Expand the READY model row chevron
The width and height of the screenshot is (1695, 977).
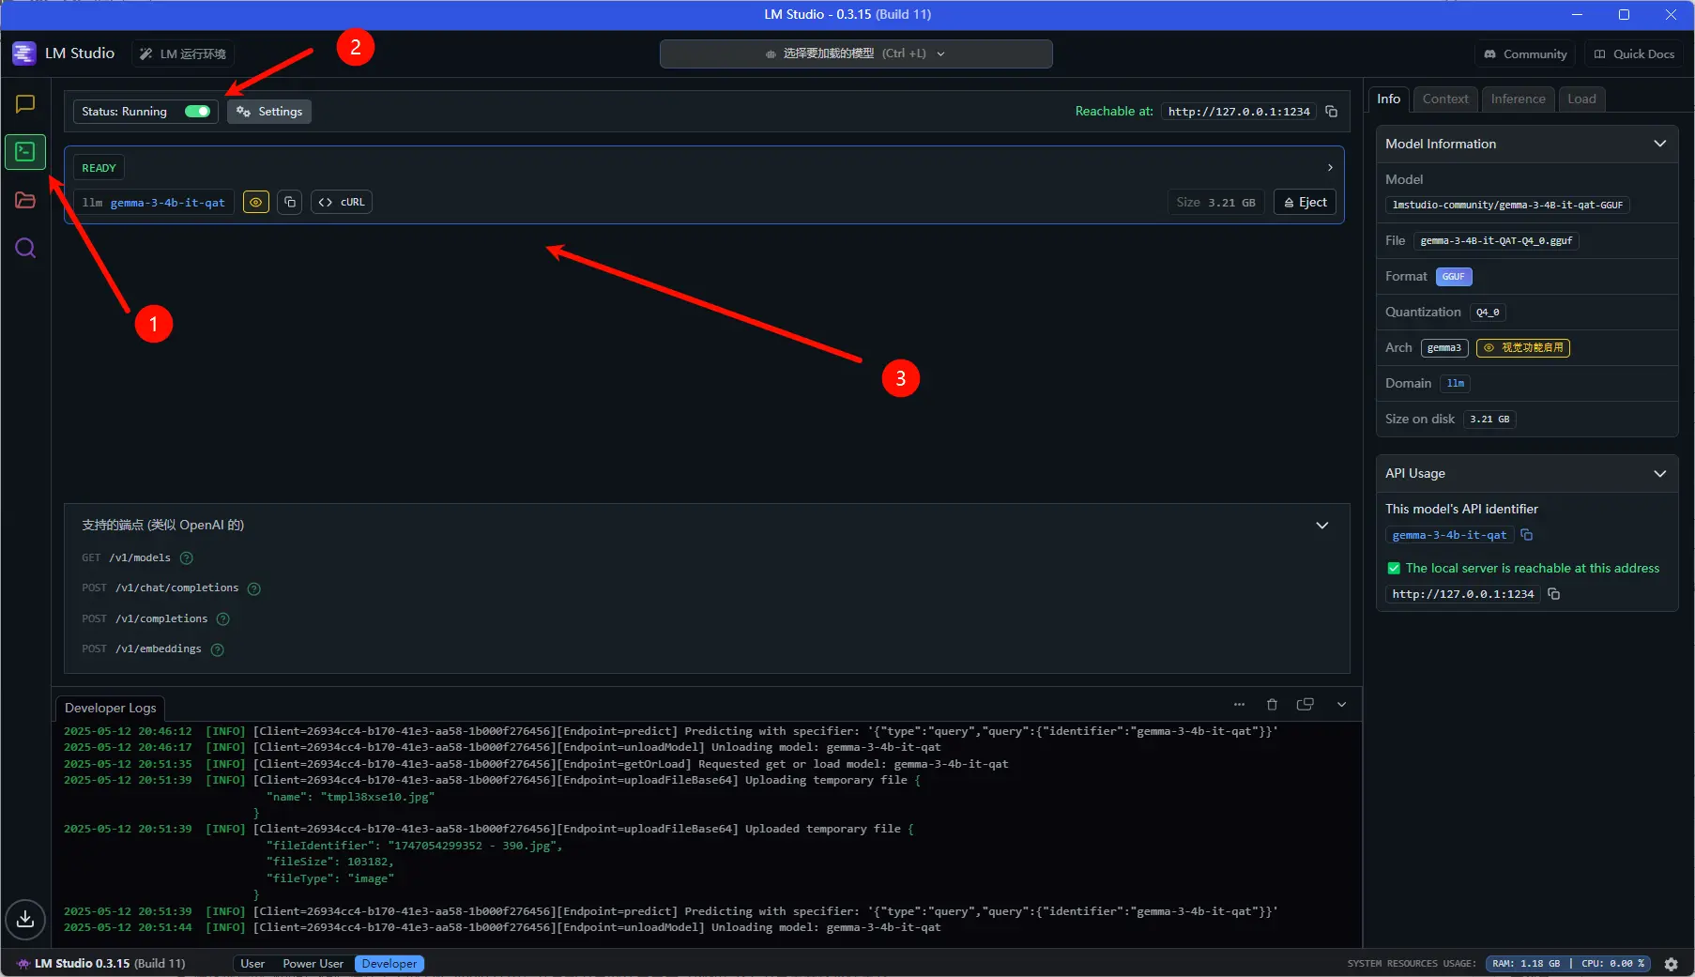pyautogui.click(x=1330, y=168)
